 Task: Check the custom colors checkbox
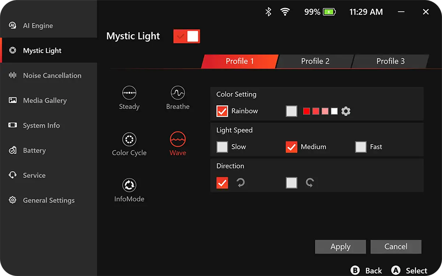[291, 111]
